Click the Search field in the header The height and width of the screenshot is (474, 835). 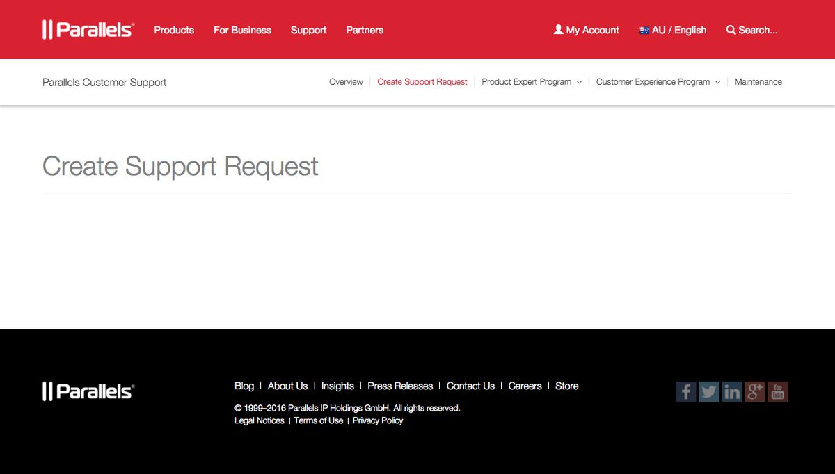pos(751,30)
